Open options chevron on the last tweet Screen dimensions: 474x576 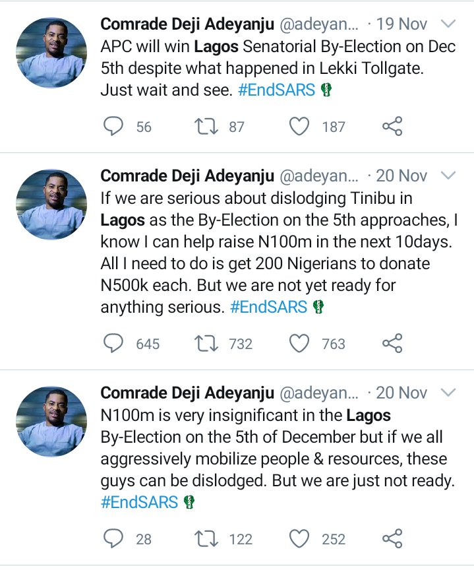[448, 393]
